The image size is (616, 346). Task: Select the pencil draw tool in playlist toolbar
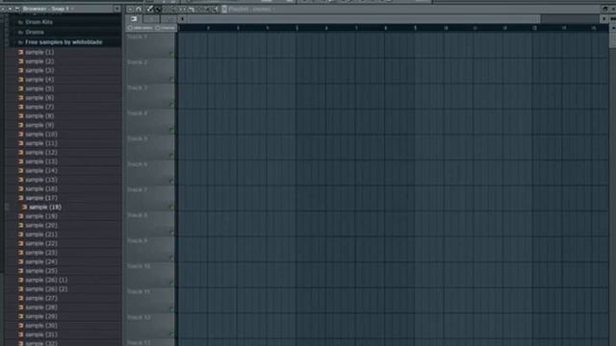[150, 10]
